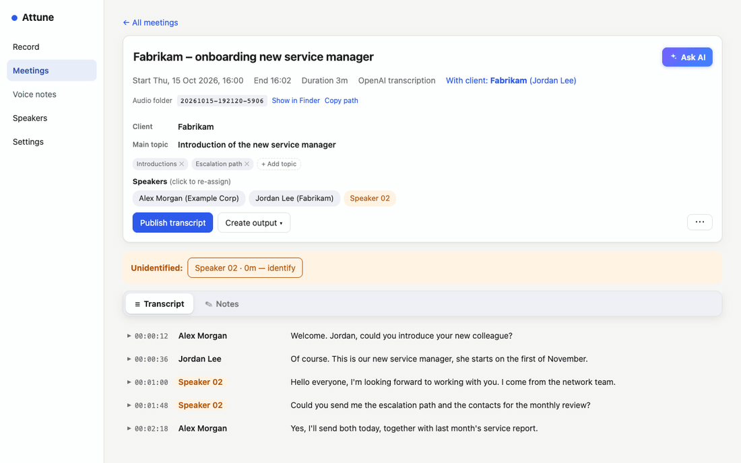
Task: Copy the audio folder path
Action: click(342, 100)
